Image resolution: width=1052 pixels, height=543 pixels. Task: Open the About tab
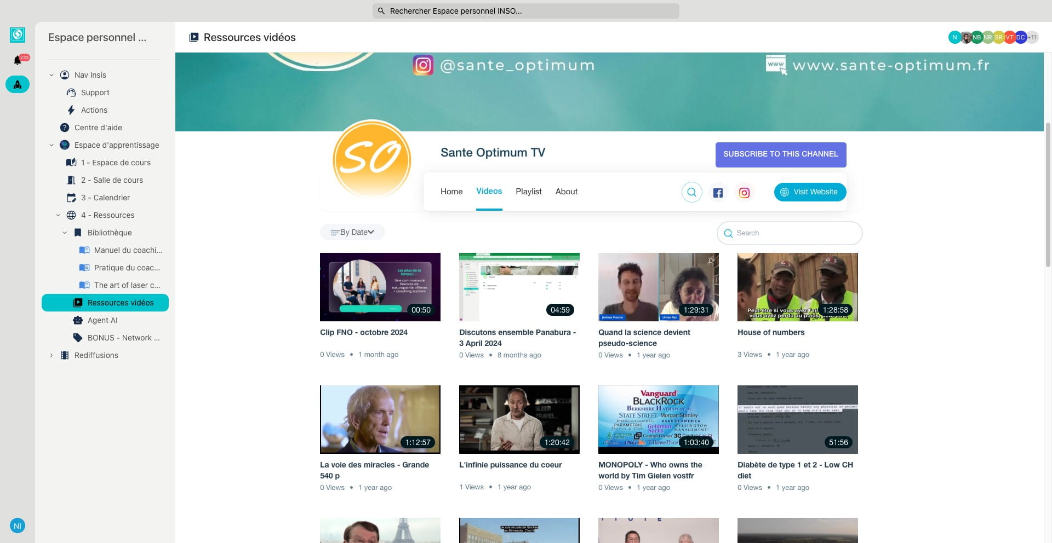click(566, 192)
